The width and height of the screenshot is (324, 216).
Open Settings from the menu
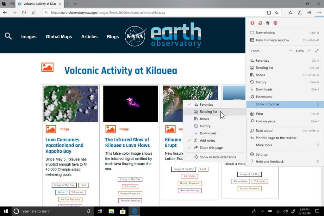[x=284, y=154]
